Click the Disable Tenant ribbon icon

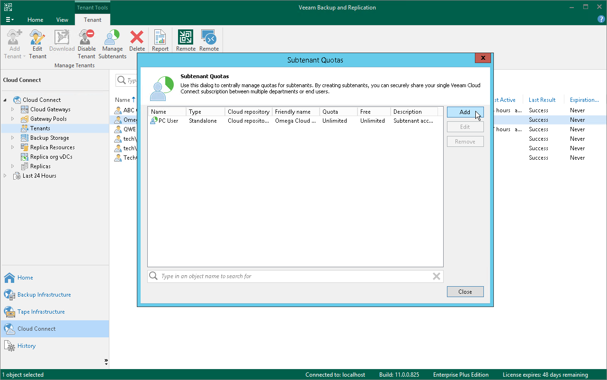click(x=87, y=37)
